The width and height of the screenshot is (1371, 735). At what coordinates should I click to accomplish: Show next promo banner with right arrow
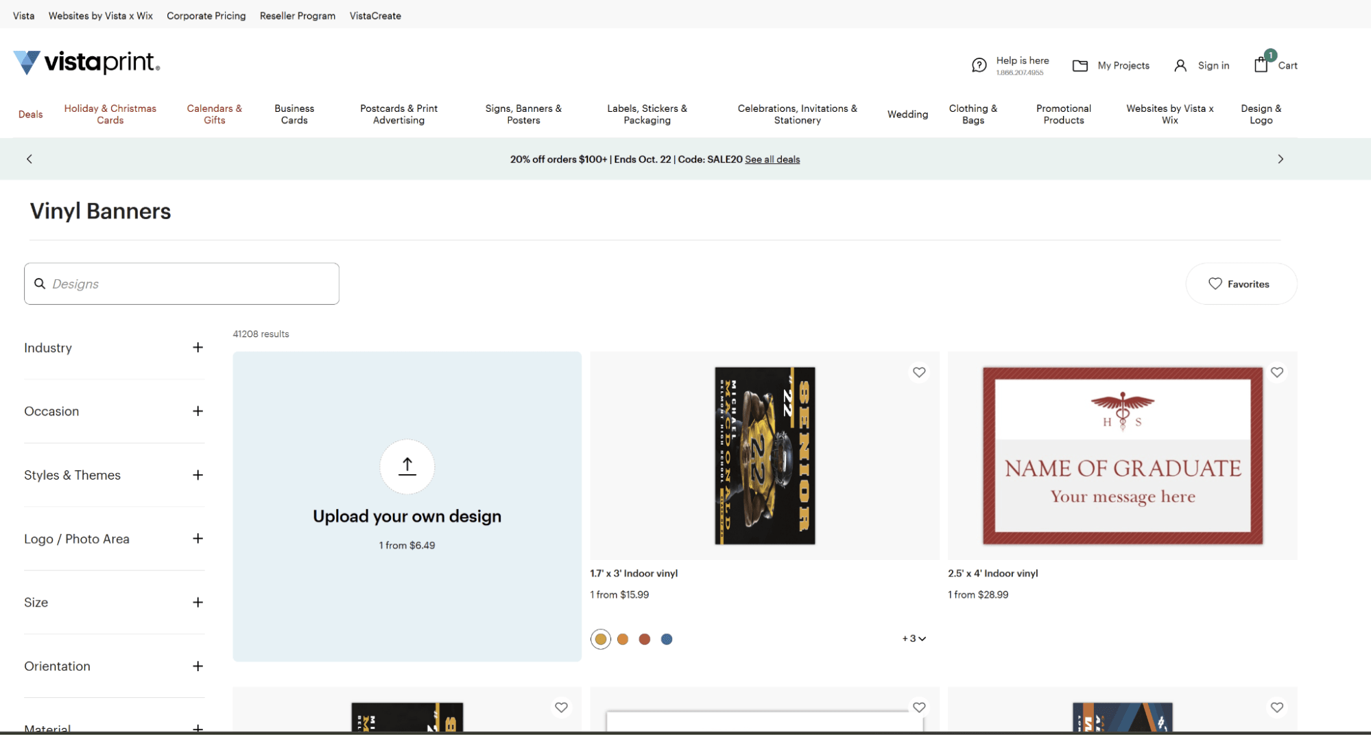[x=1280, y=159]
